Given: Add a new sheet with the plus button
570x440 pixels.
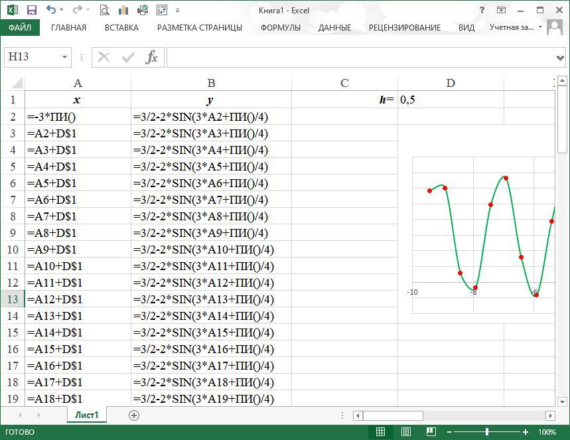Looking at the screenshot, I should pyautogui.click(x=134, y=415).
